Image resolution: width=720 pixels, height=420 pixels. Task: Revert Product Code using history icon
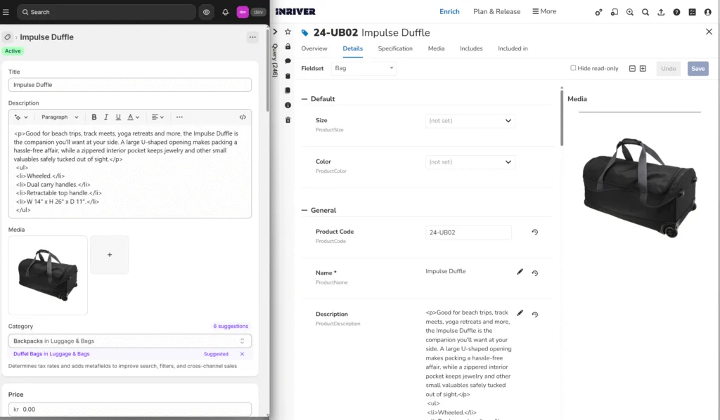(x=535, y=232)
